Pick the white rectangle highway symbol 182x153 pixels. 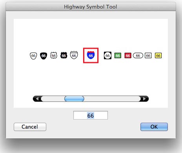(148, 55)
